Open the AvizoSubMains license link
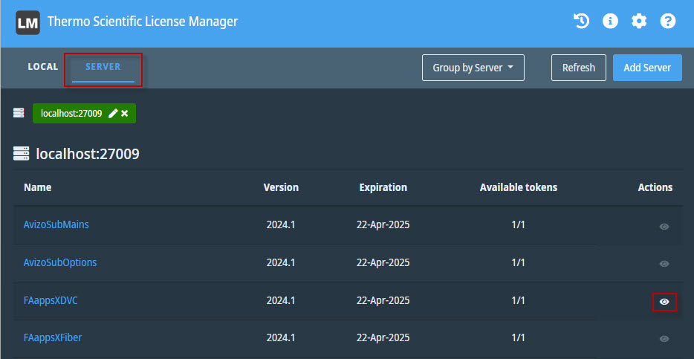 (56, 224)
